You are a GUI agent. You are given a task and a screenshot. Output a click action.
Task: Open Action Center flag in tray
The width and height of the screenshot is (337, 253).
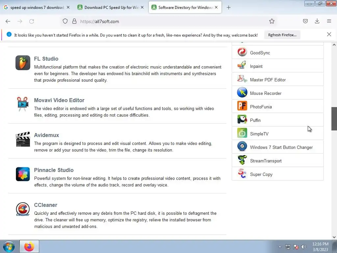point(296,247)
